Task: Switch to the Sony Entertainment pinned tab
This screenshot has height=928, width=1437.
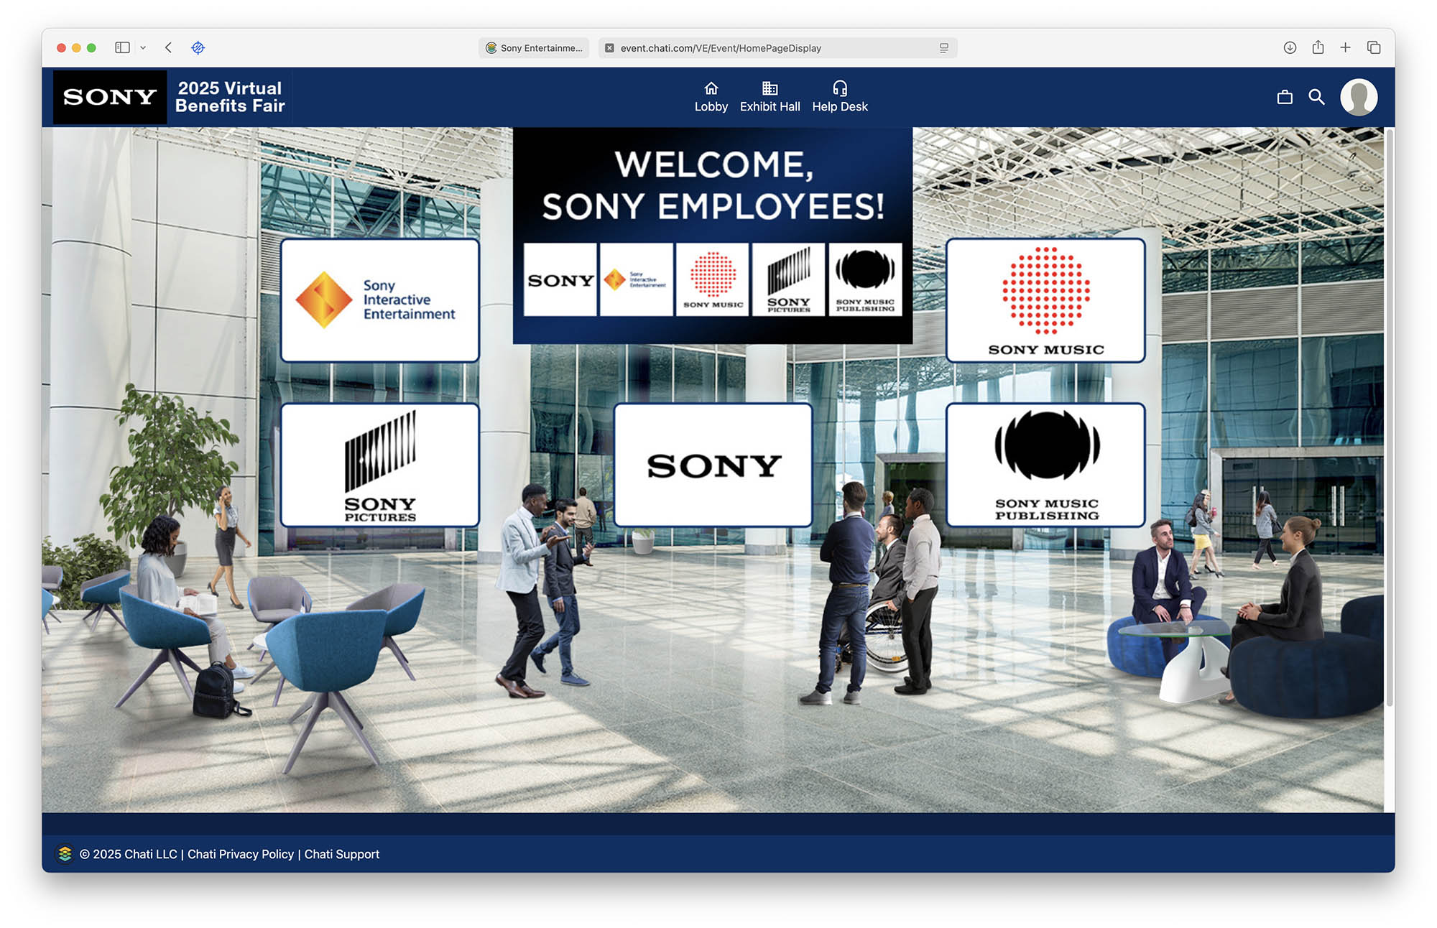Action: pyautogui.click(x=534, y=48)
